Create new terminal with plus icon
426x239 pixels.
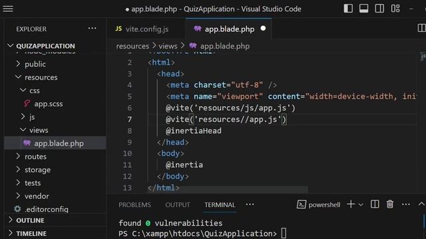pyautogui.click(x=351, y=204)
